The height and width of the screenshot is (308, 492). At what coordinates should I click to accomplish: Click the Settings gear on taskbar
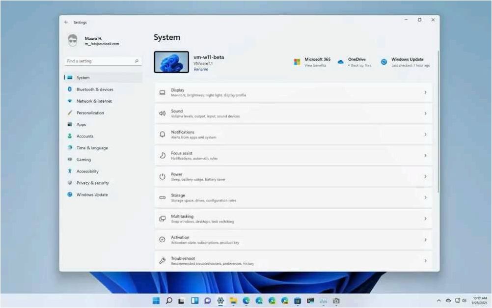click(220, 301)
